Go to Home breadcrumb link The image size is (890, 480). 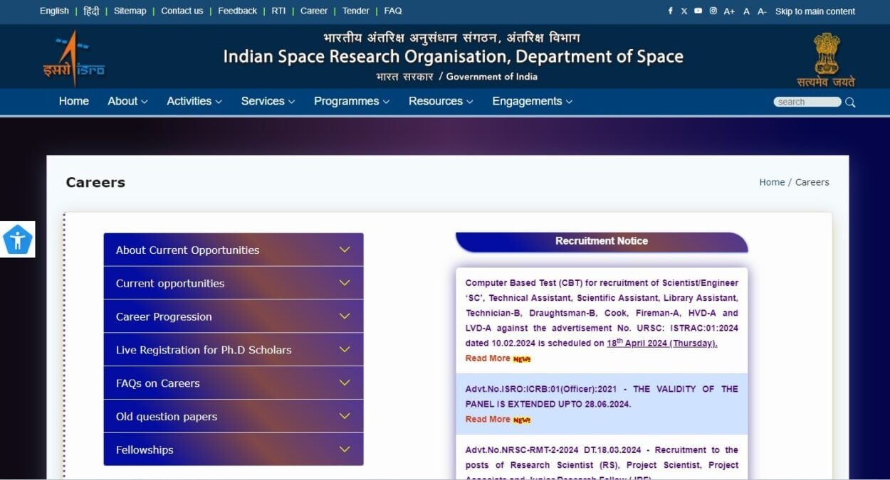click(772, 182)
